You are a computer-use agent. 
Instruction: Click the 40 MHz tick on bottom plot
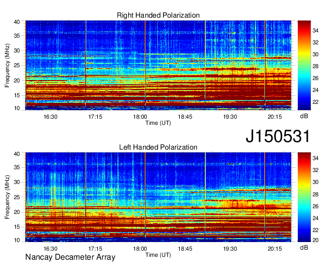point(17,154)
